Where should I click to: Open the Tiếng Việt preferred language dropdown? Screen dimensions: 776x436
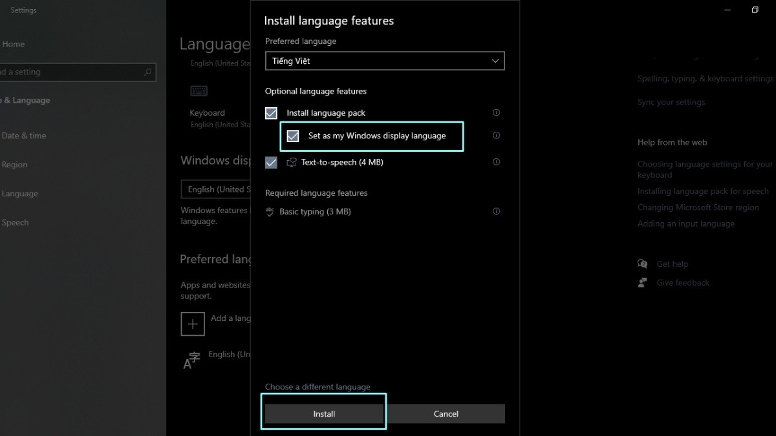[x=385, y=61]
